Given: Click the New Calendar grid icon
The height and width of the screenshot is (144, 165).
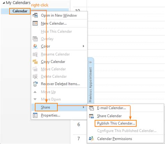Looking at the screenshot, I should pos(35,23).
